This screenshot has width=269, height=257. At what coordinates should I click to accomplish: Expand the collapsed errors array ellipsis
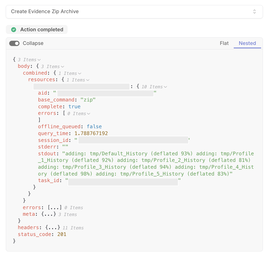[54, 208]
